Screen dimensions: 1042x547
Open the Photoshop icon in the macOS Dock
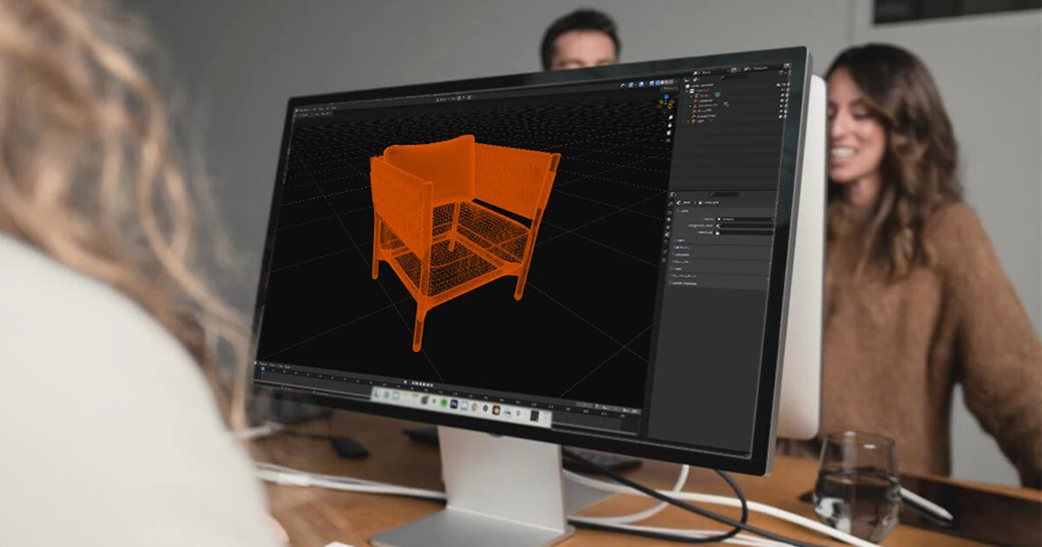454,404
